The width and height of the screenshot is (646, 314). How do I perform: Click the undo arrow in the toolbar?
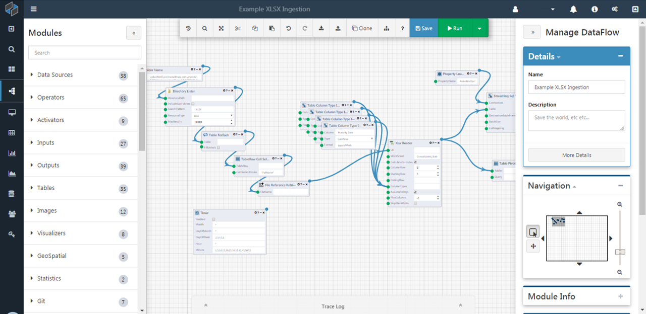[288, 28]
